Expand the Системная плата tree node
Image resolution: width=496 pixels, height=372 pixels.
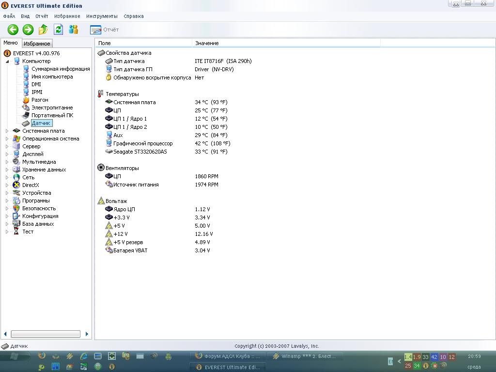7,131
